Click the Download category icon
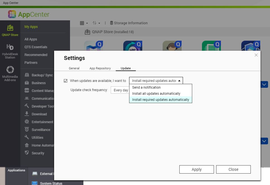The width and height of the screenshot is (270, 185). click(27, 114)
